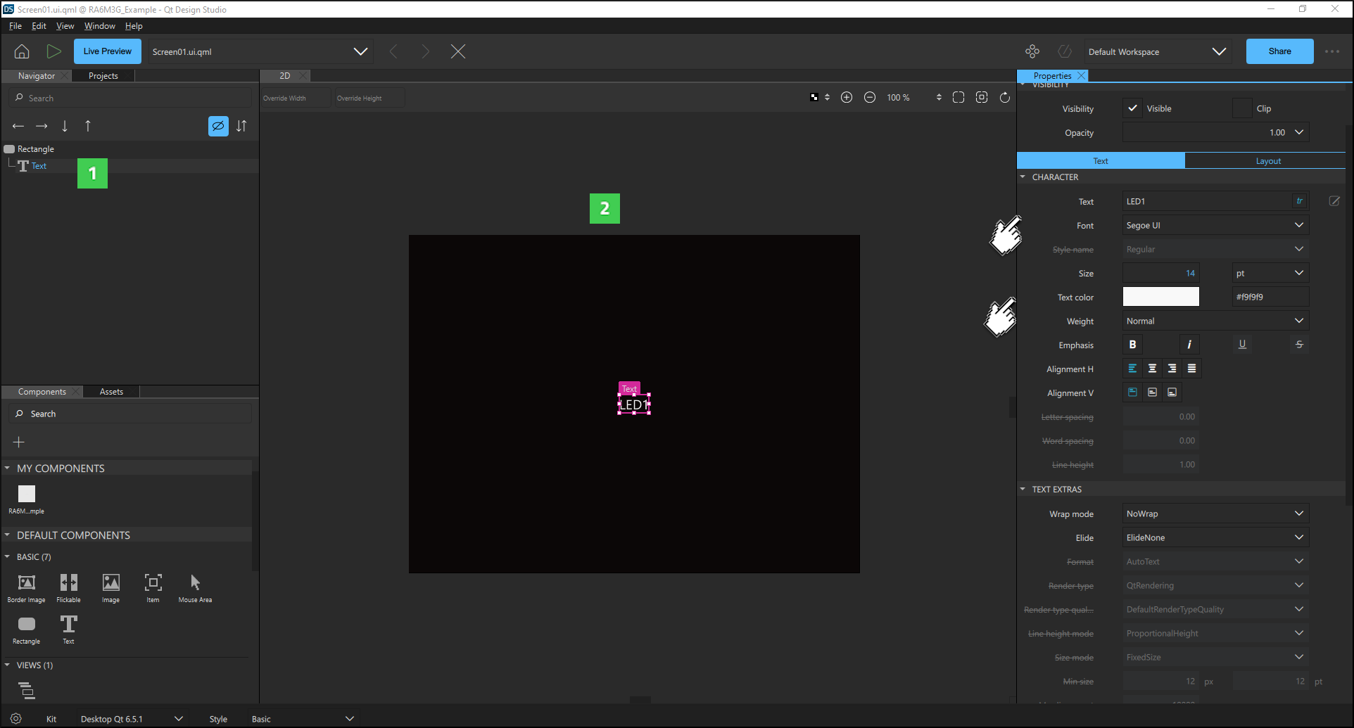Open the Font dropdown showing Segoe UI
1354x728 pixels.
pos(1215,225)
